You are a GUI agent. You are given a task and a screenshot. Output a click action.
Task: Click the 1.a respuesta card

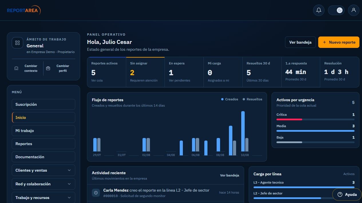[300, 72]
